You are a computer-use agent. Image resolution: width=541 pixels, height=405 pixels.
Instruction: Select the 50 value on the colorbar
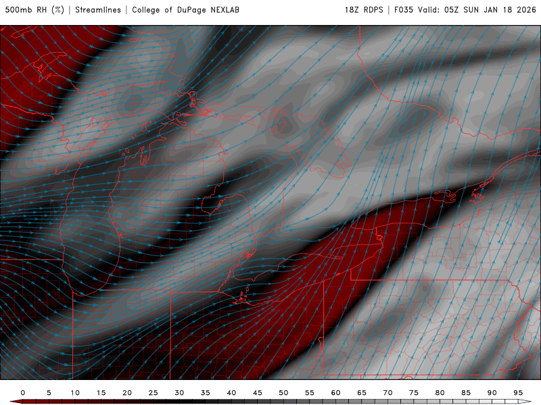283,393
